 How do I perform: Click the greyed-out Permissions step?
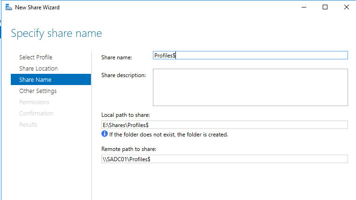[x=34, y=102]
